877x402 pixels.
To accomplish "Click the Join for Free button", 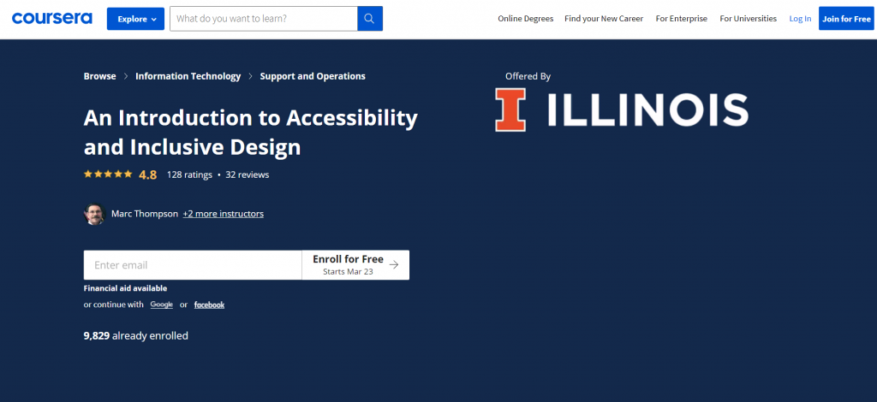I will click(x=846, y=19).
